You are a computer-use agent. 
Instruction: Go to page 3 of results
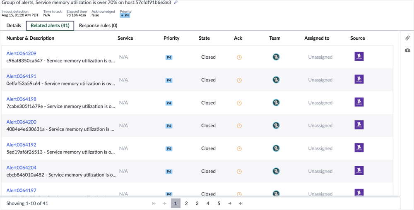click(x=197, y=203)
